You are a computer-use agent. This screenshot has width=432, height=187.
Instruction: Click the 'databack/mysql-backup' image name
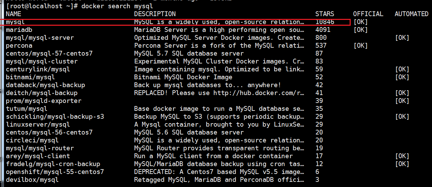coord(45,85)
